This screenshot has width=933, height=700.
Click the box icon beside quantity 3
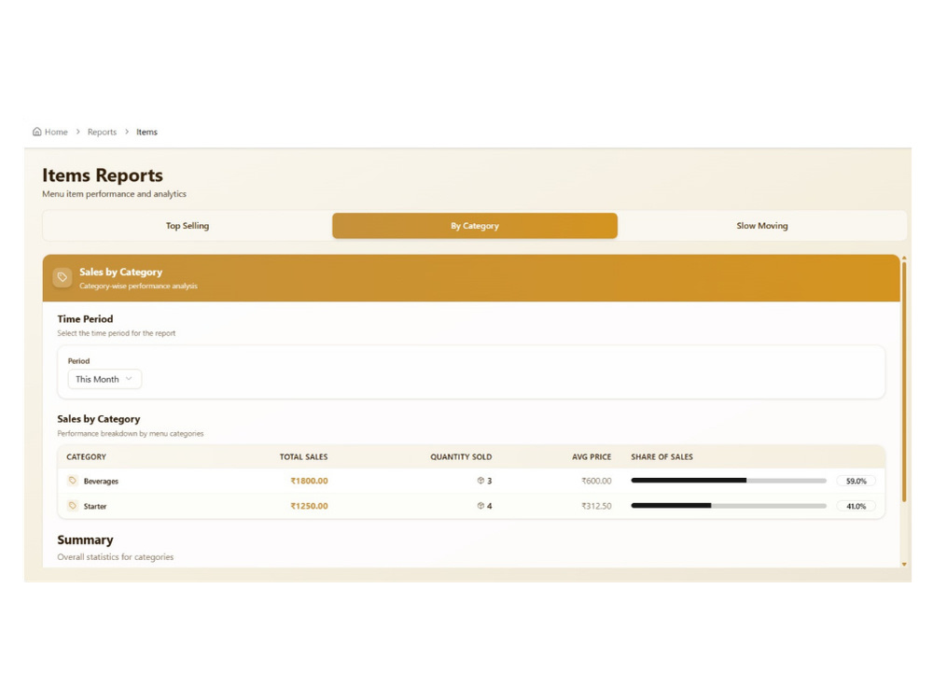pyautogui.click(x=480, y=481)
